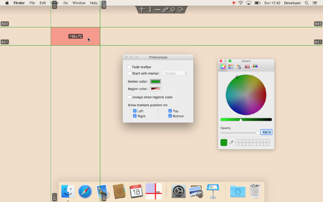The height and width of the screenshot is (202, 323).
Task: Switch to the image palettes picker tab
Action: pyautogui.click(x=247, y=67)
